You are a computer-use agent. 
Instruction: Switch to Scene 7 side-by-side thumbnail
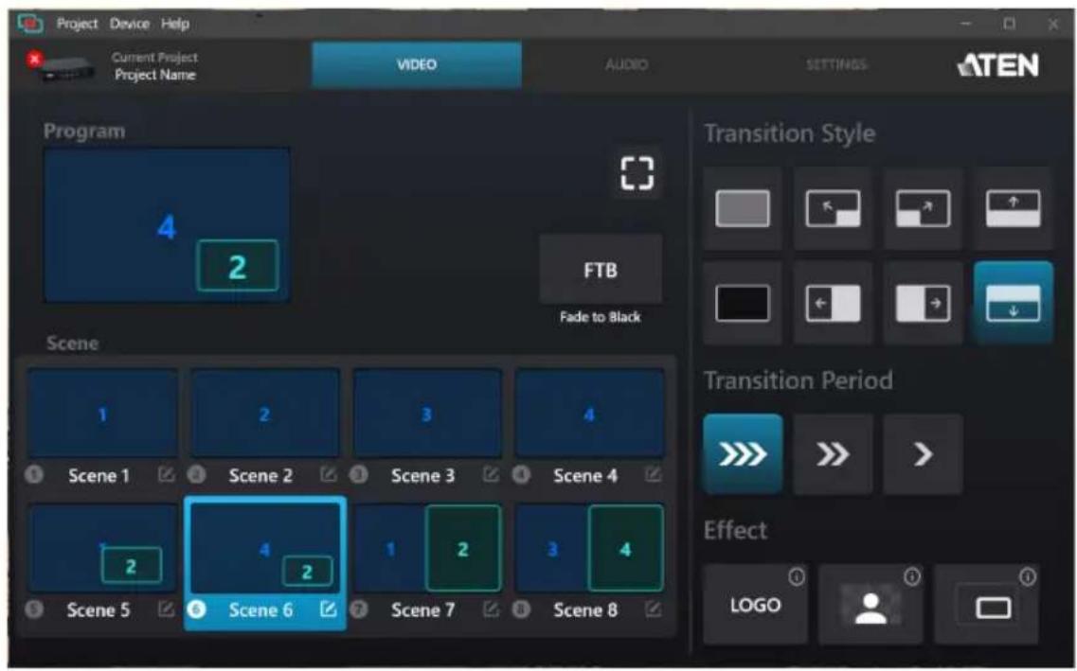point(426,548)
